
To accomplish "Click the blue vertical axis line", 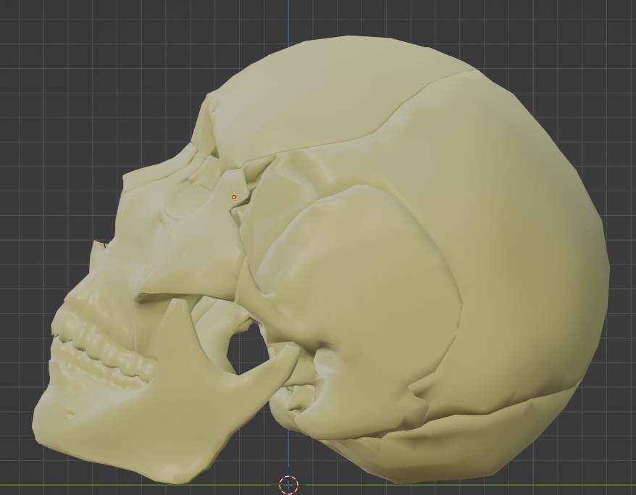I will pyautogui.click(x=289, y=22).
